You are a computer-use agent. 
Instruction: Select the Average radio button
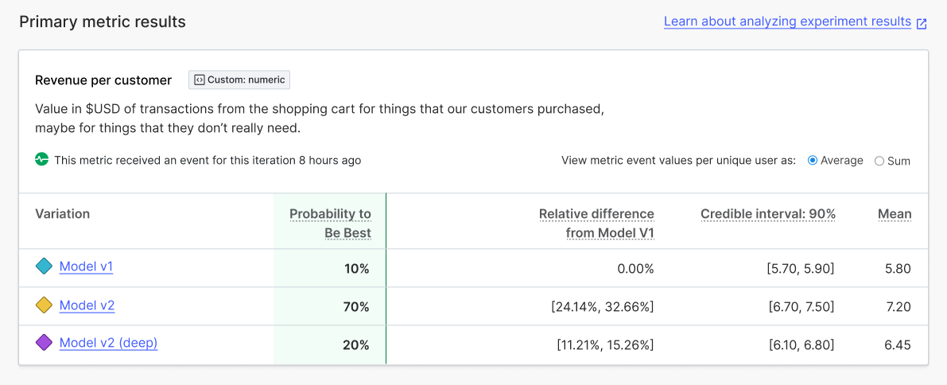tap(813, 161)
